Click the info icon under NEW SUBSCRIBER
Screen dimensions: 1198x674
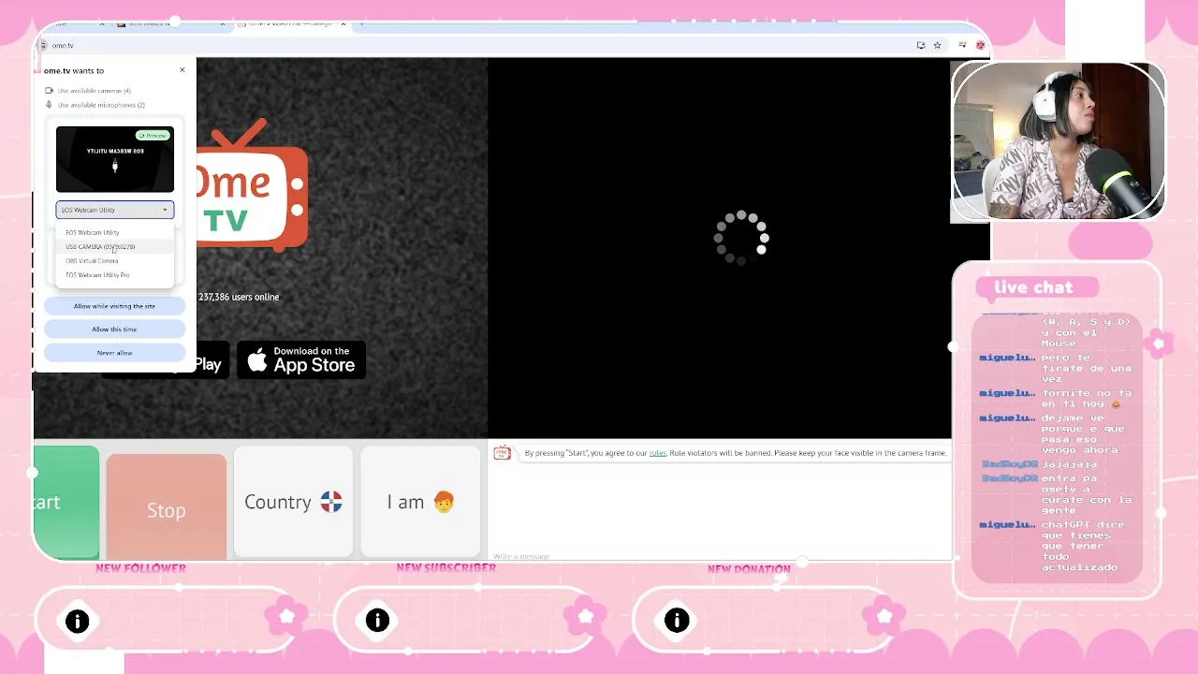point(377,621)
